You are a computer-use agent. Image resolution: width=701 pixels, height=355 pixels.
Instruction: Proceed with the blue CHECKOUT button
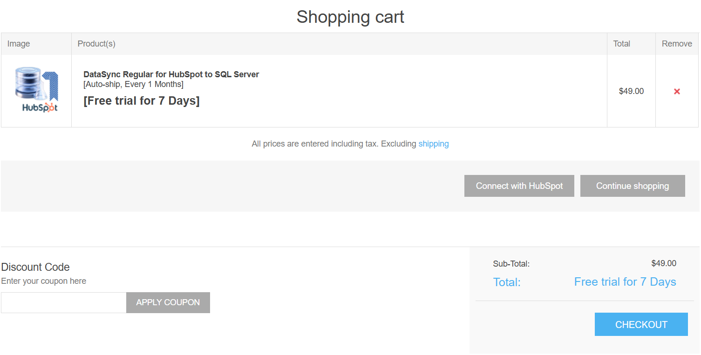641,324
